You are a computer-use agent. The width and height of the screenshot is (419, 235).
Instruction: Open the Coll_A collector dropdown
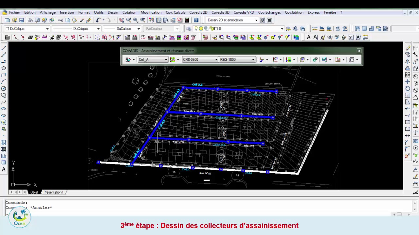(x=166, y=60)
